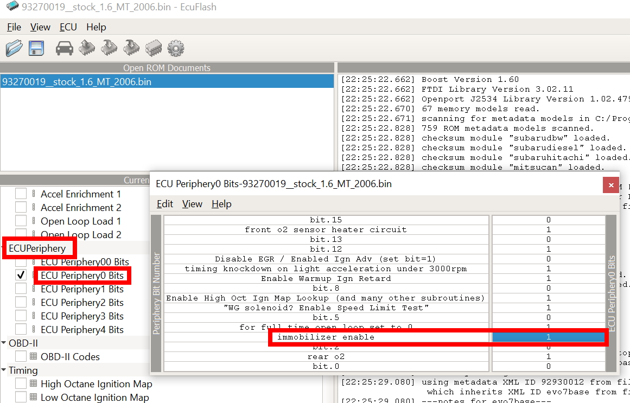Click 'WG solenoid? Enable Speed Limit Test' label

(326, 308)
